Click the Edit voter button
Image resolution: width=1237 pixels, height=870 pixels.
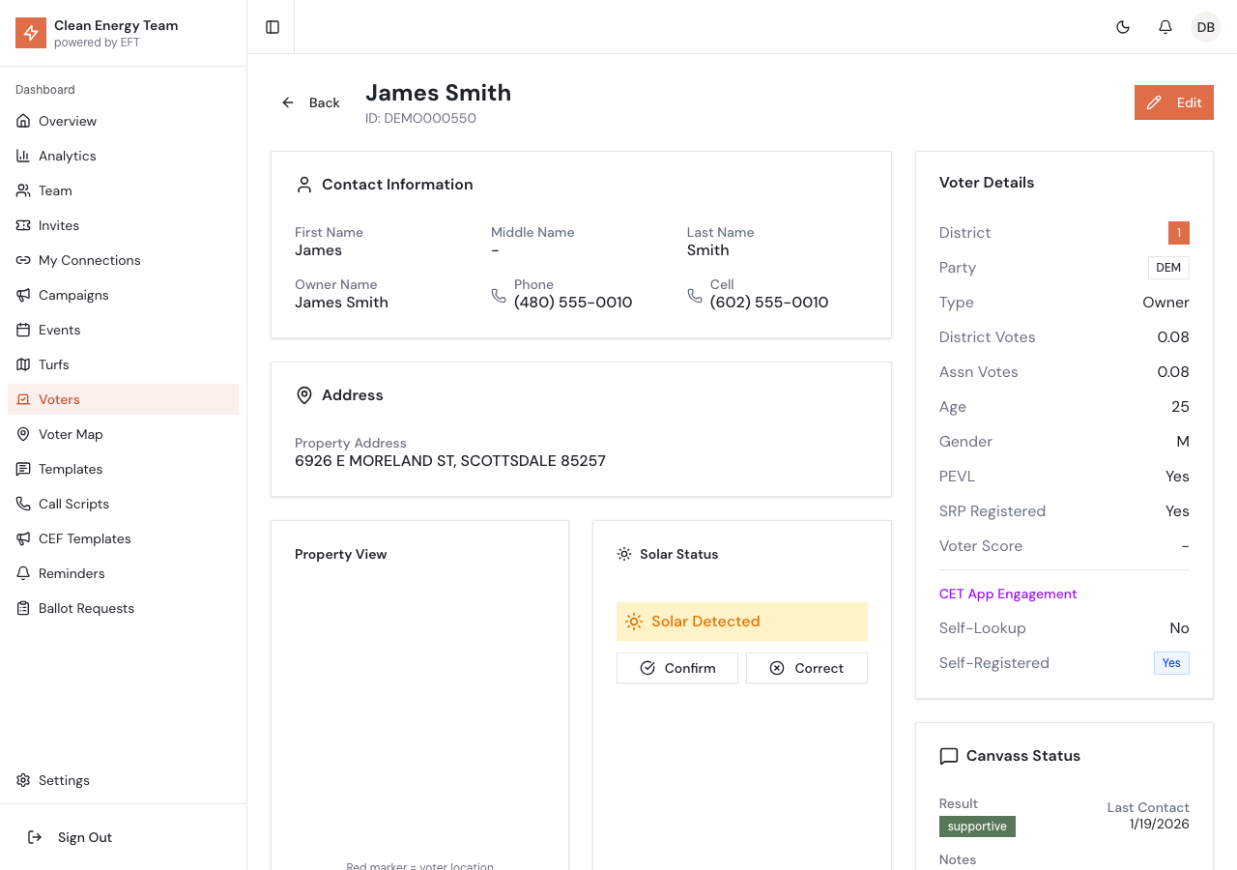click(1173, 102)
